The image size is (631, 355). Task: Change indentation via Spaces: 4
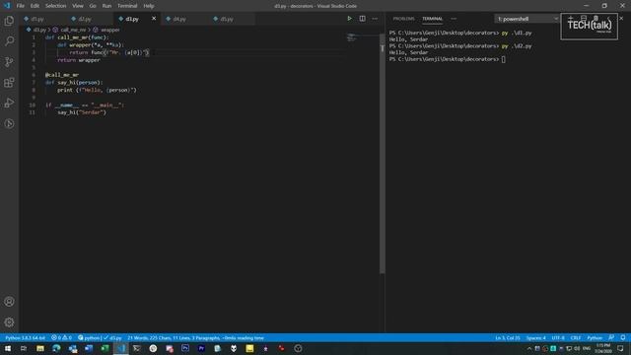[535, 337]
